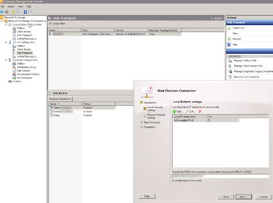Select Mailbox under Server Configuration
The width and height of the screenshot is (273, 203).
pyautogui.click(x=21, y=46)
